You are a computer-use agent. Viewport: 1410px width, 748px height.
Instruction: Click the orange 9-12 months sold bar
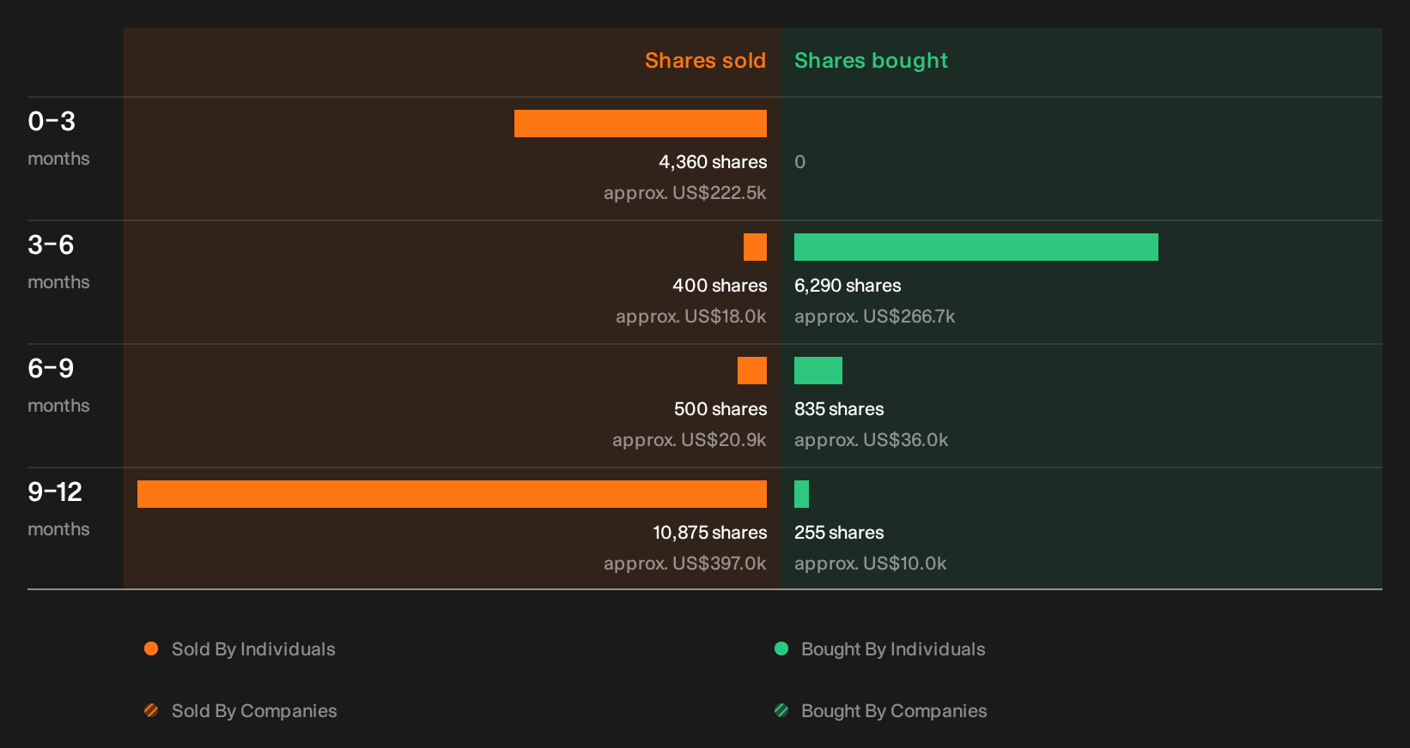click(x=452, y=494)
